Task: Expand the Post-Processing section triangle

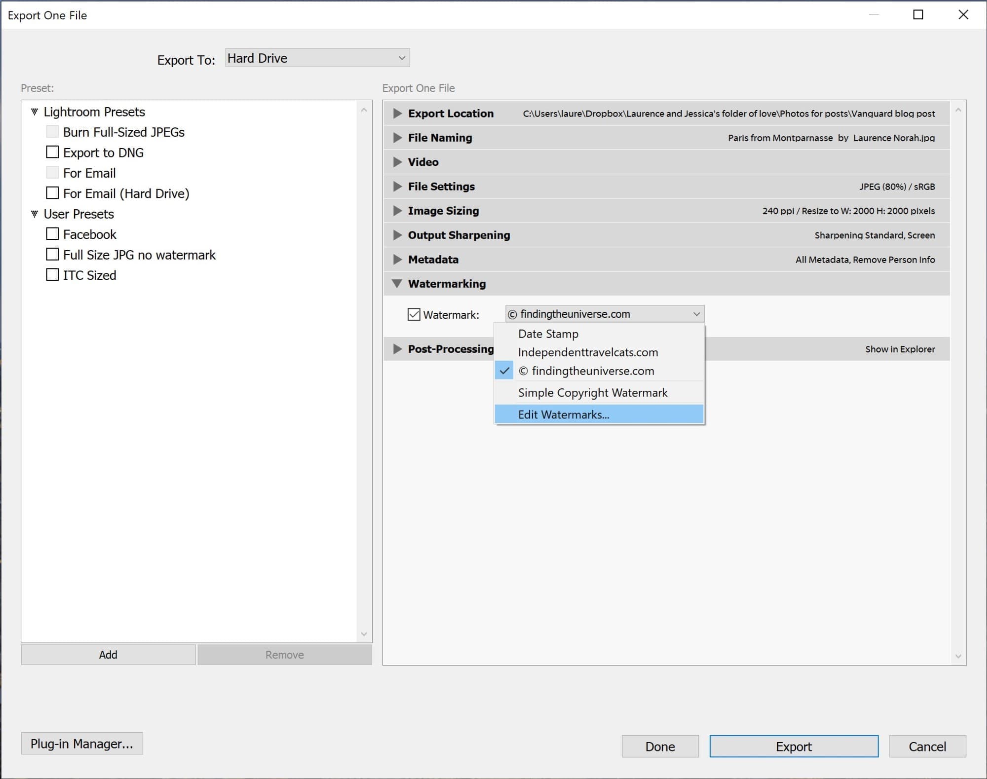Action: coord(397,349)
